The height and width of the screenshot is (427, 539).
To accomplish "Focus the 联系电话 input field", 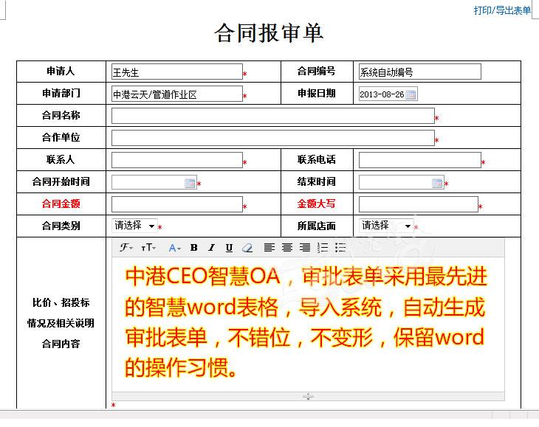I will point(419,160).
